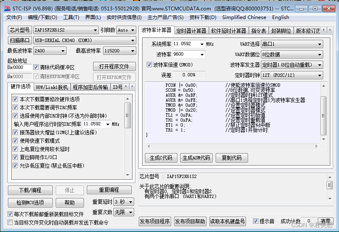
Task: Enable 当目标文件变化时自动装载 checkbox
Action: [x=10, y=222]
